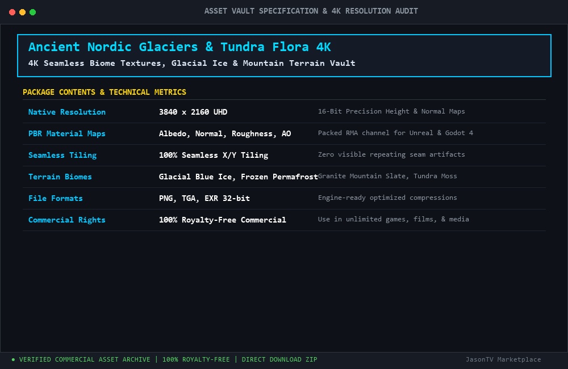The height and width of the screenshot is (369, 568).
Task: Click the green maximize window button
Action: tap(32, 12)
